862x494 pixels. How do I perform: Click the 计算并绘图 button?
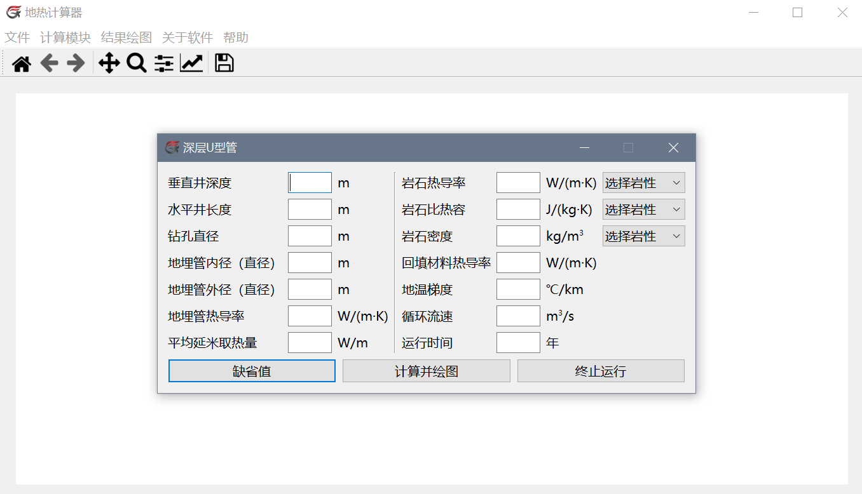coord(427,371)
